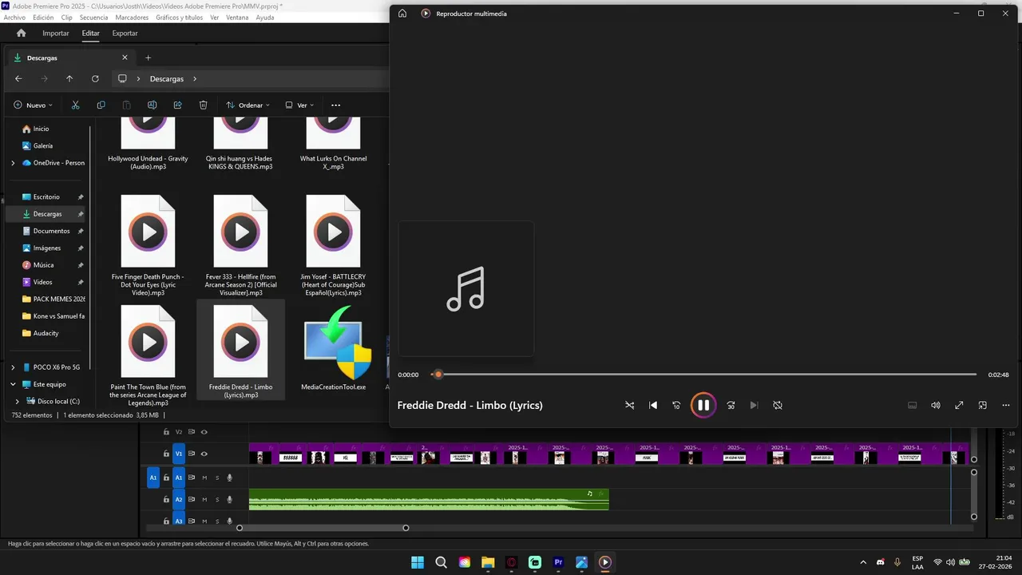1022x575 pixels.
Task: Select MediaCreationTool.exe file
Action: tap(333, 349)
